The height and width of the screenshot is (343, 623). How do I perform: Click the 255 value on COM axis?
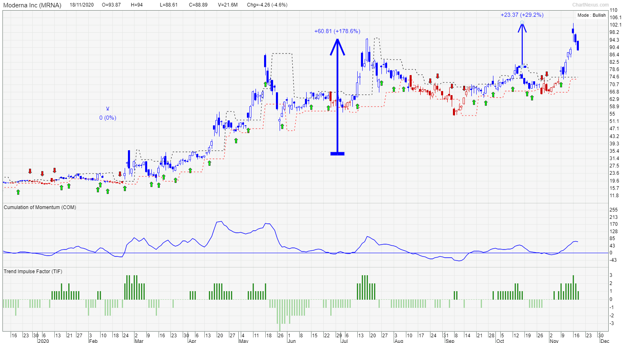point(614,209)
